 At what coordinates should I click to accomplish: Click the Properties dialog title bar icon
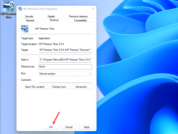(20, 9)
